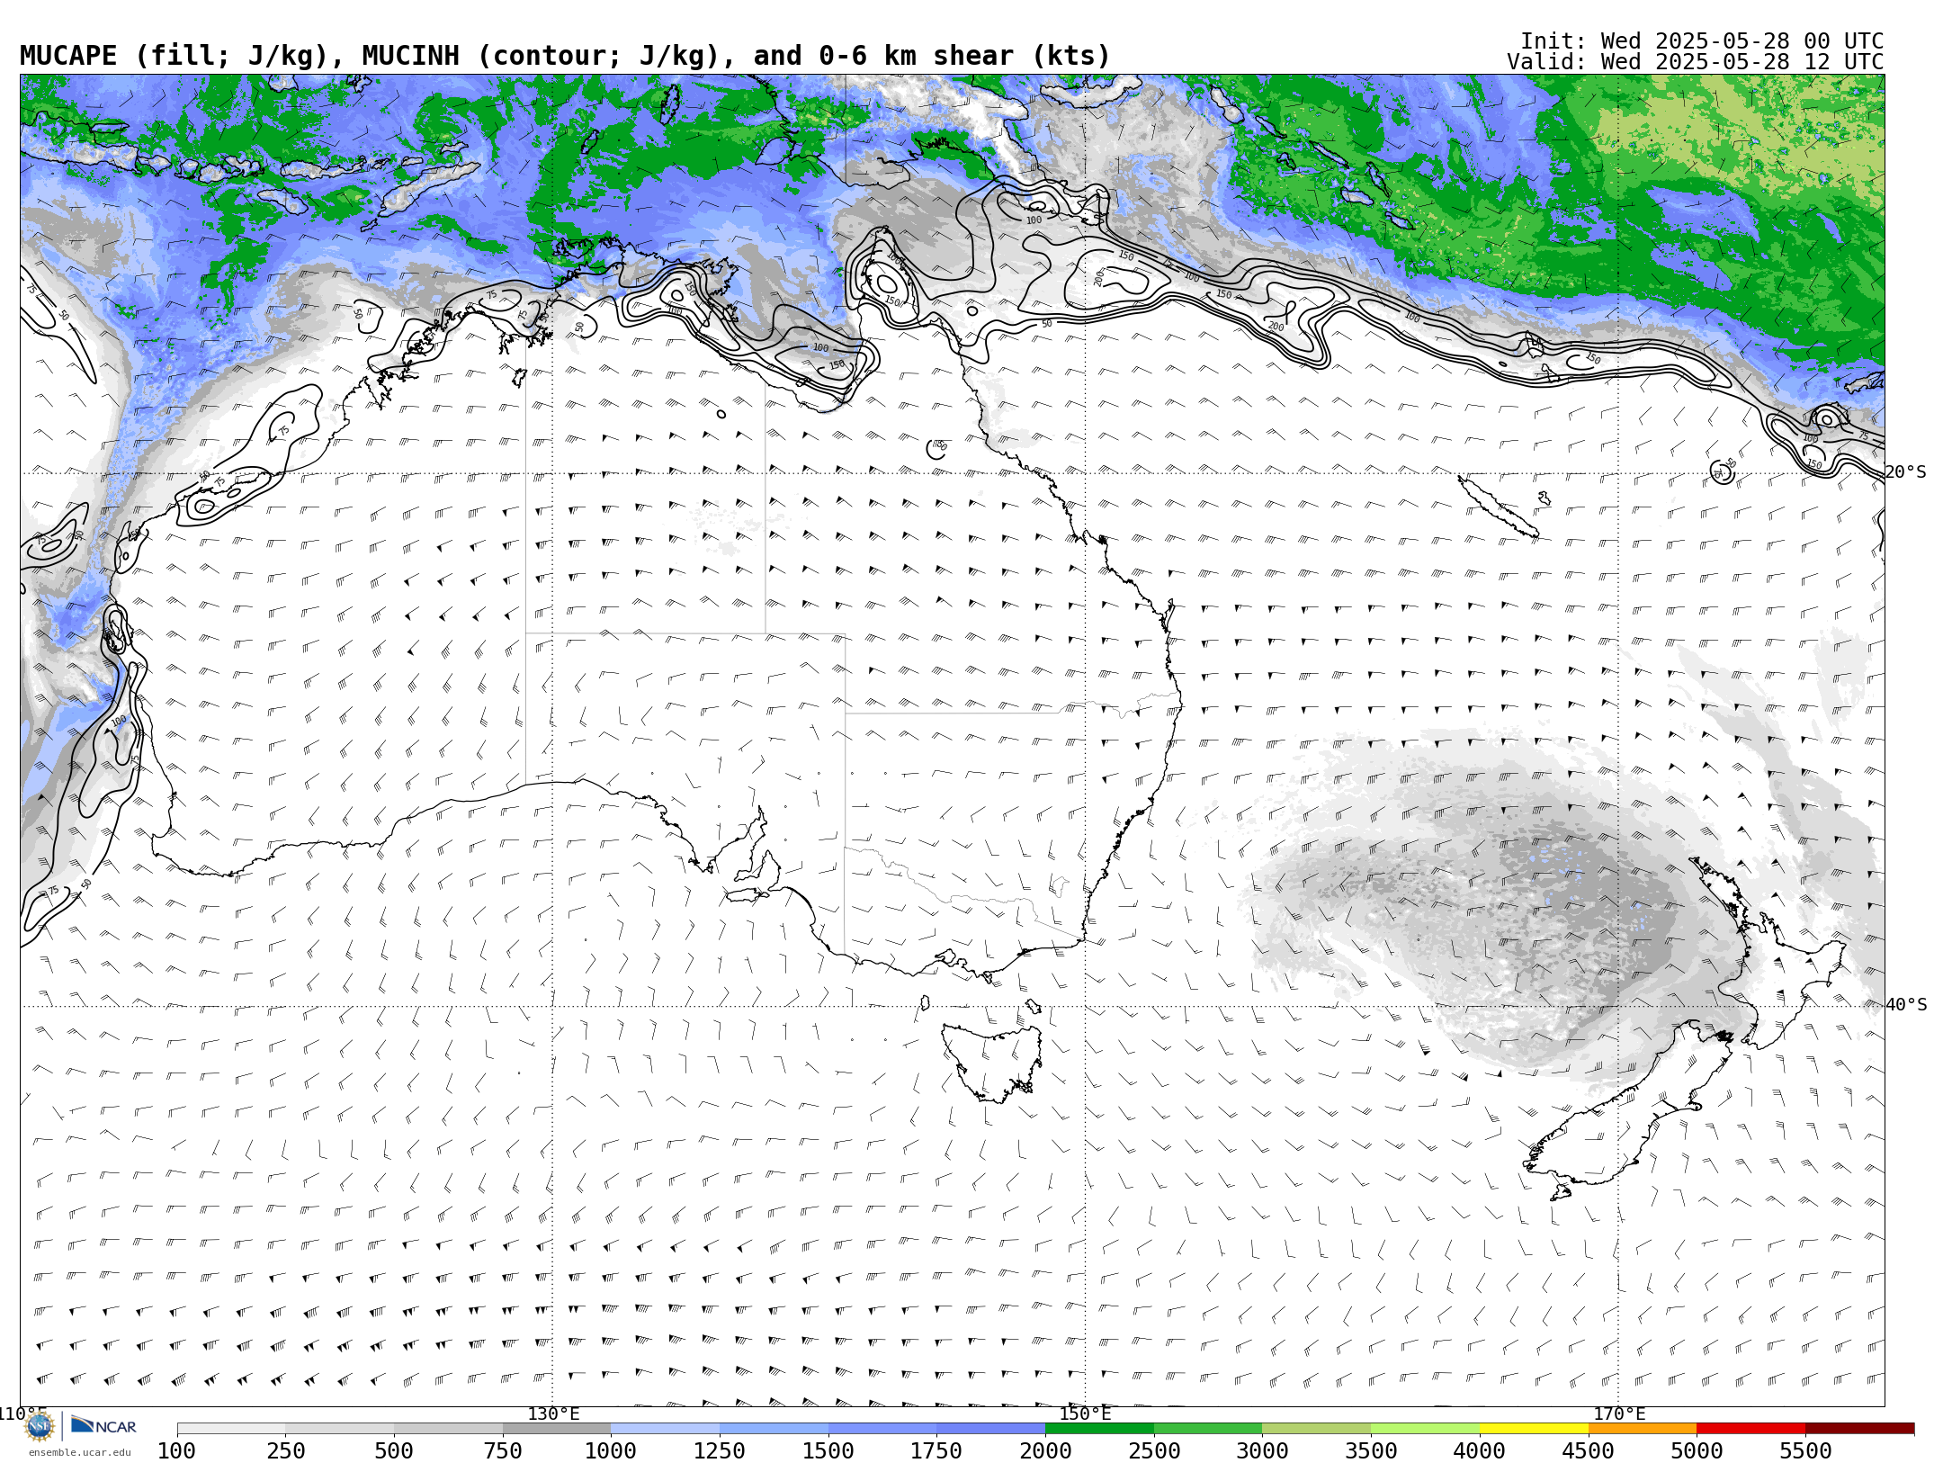
Task: Select the dark gray 750–1000 colorbar segment
Action: [557, 1429]
